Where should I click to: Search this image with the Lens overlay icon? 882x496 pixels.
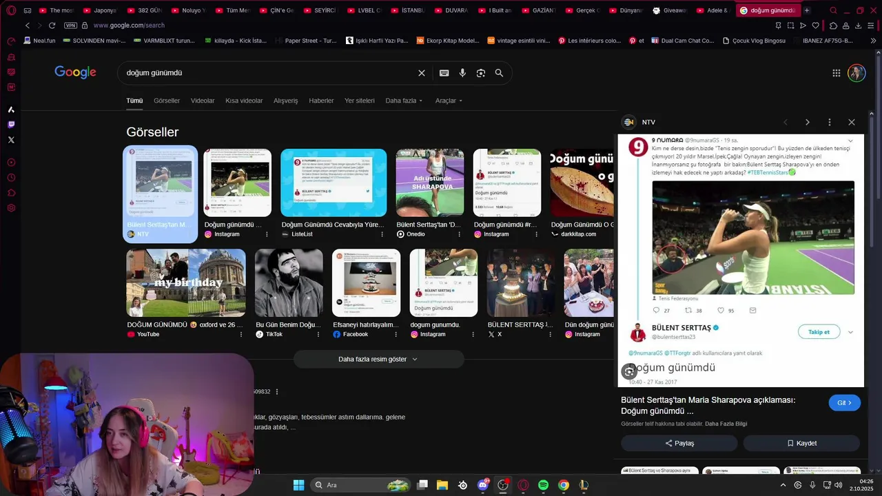point(628,372)
